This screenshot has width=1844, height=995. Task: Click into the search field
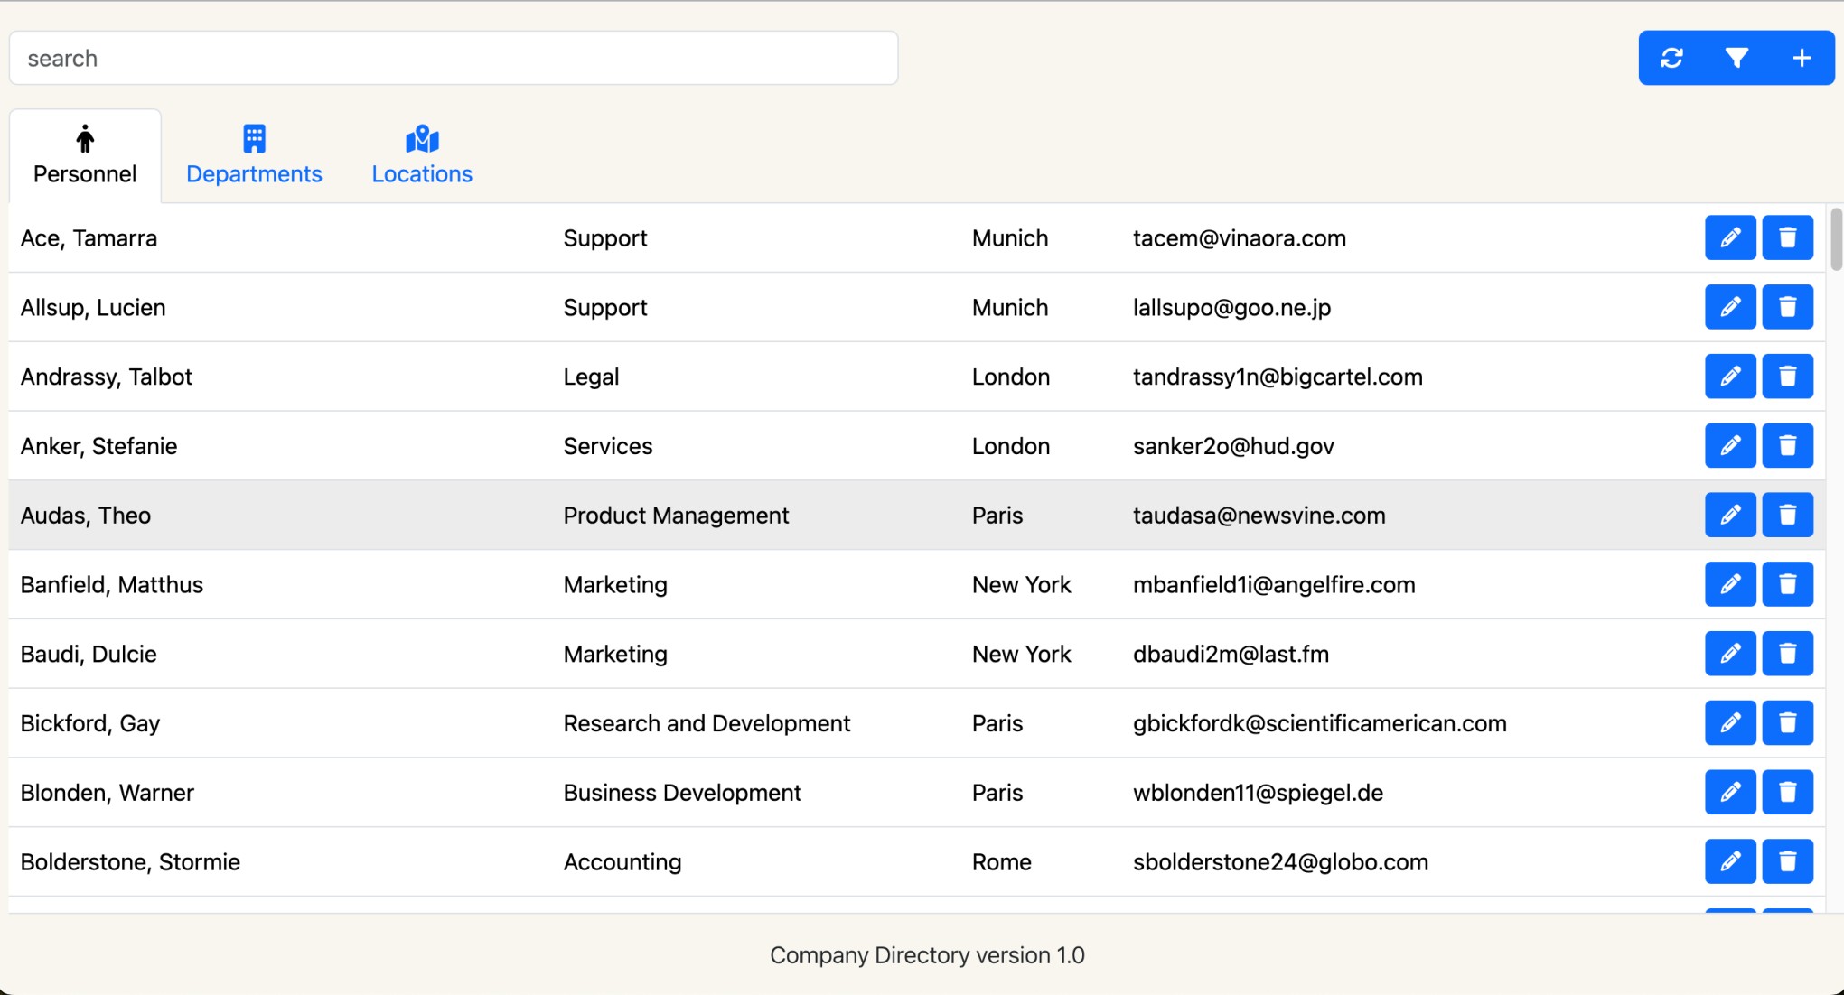click(x=453, y=58)
